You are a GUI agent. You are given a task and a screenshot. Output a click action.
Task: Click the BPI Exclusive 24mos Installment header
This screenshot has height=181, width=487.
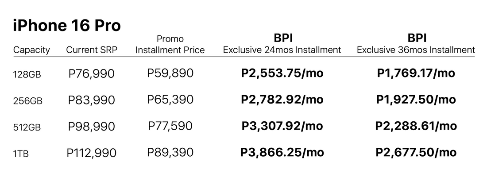pyautogui.click(x=282, y=44)
